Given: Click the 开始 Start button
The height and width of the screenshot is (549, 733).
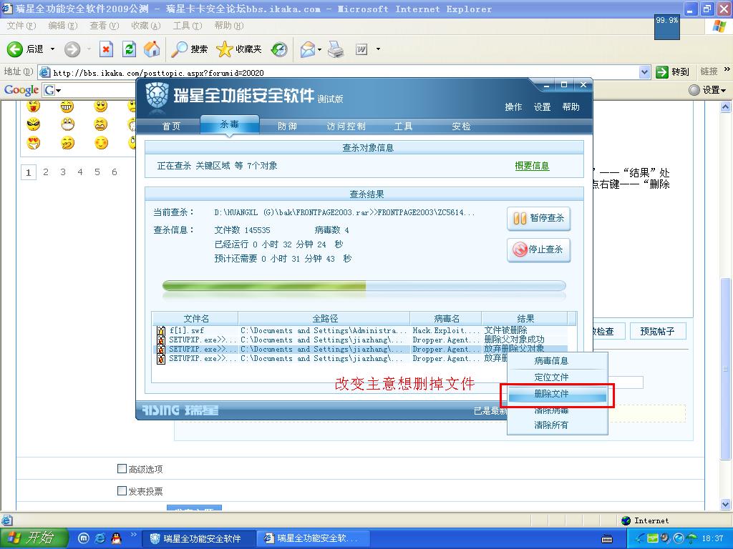Looking at the screenshot, I should click(34, 538).
